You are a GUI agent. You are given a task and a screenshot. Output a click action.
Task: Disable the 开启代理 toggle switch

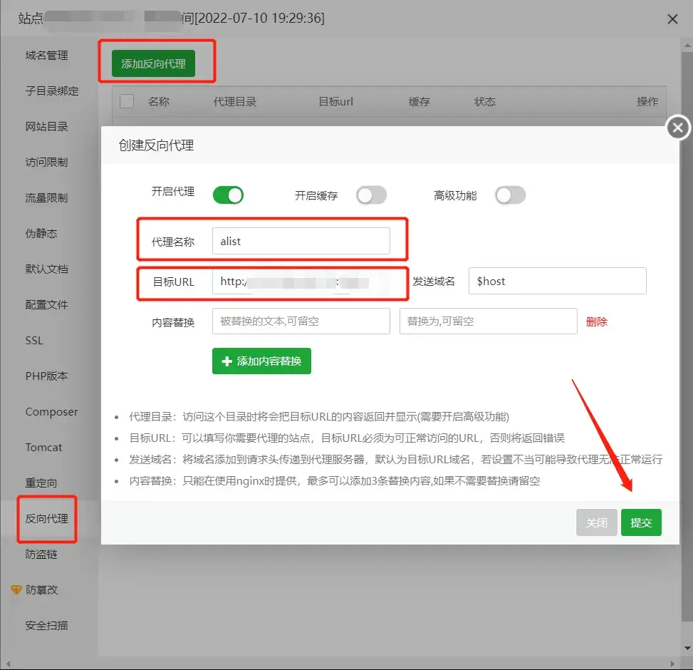click(x=228, y=195)
